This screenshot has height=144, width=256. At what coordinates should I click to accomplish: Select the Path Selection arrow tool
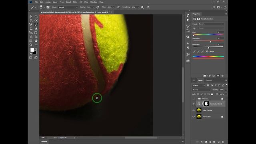coord(36,37)
